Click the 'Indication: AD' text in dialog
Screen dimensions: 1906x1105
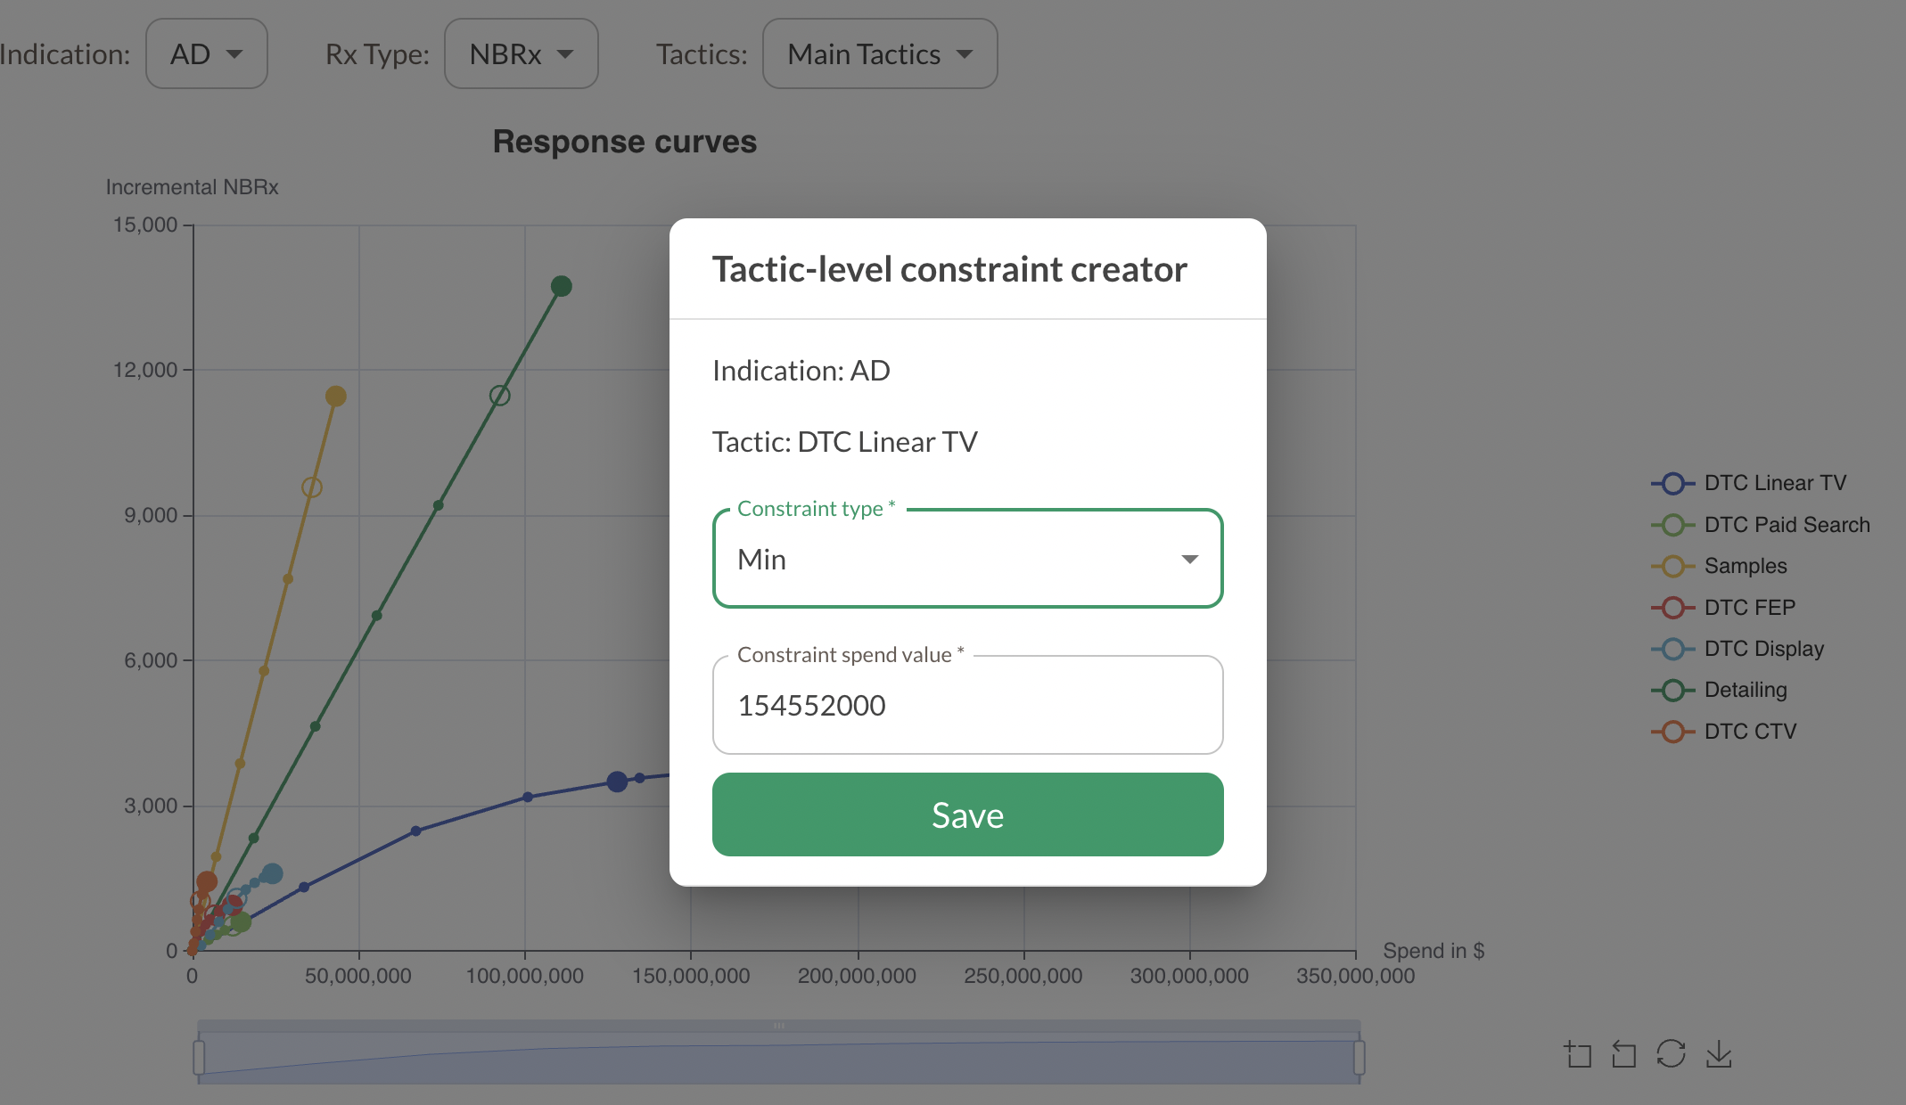click(x=801, y=371)
